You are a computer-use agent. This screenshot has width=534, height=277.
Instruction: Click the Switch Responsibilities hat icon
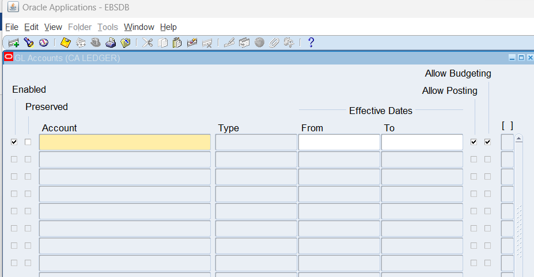(96, 43)
